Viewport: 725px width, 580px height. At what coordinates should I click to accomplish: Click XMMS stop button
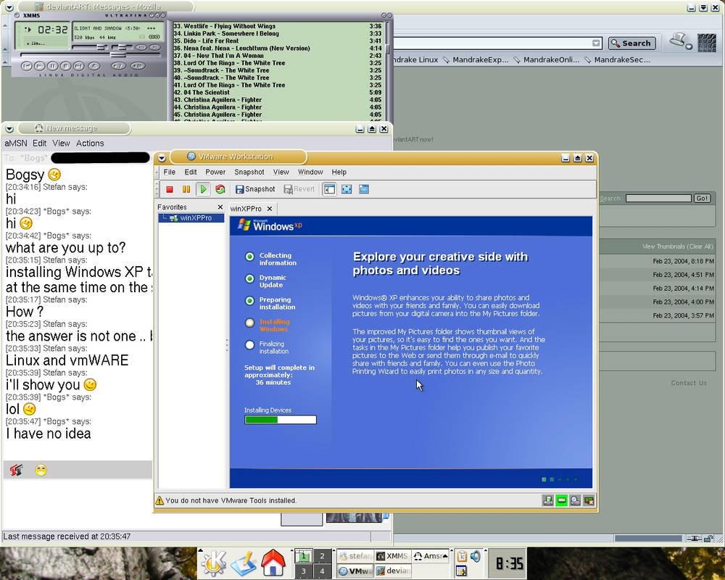pyautogui.click(x=65, y=66)
